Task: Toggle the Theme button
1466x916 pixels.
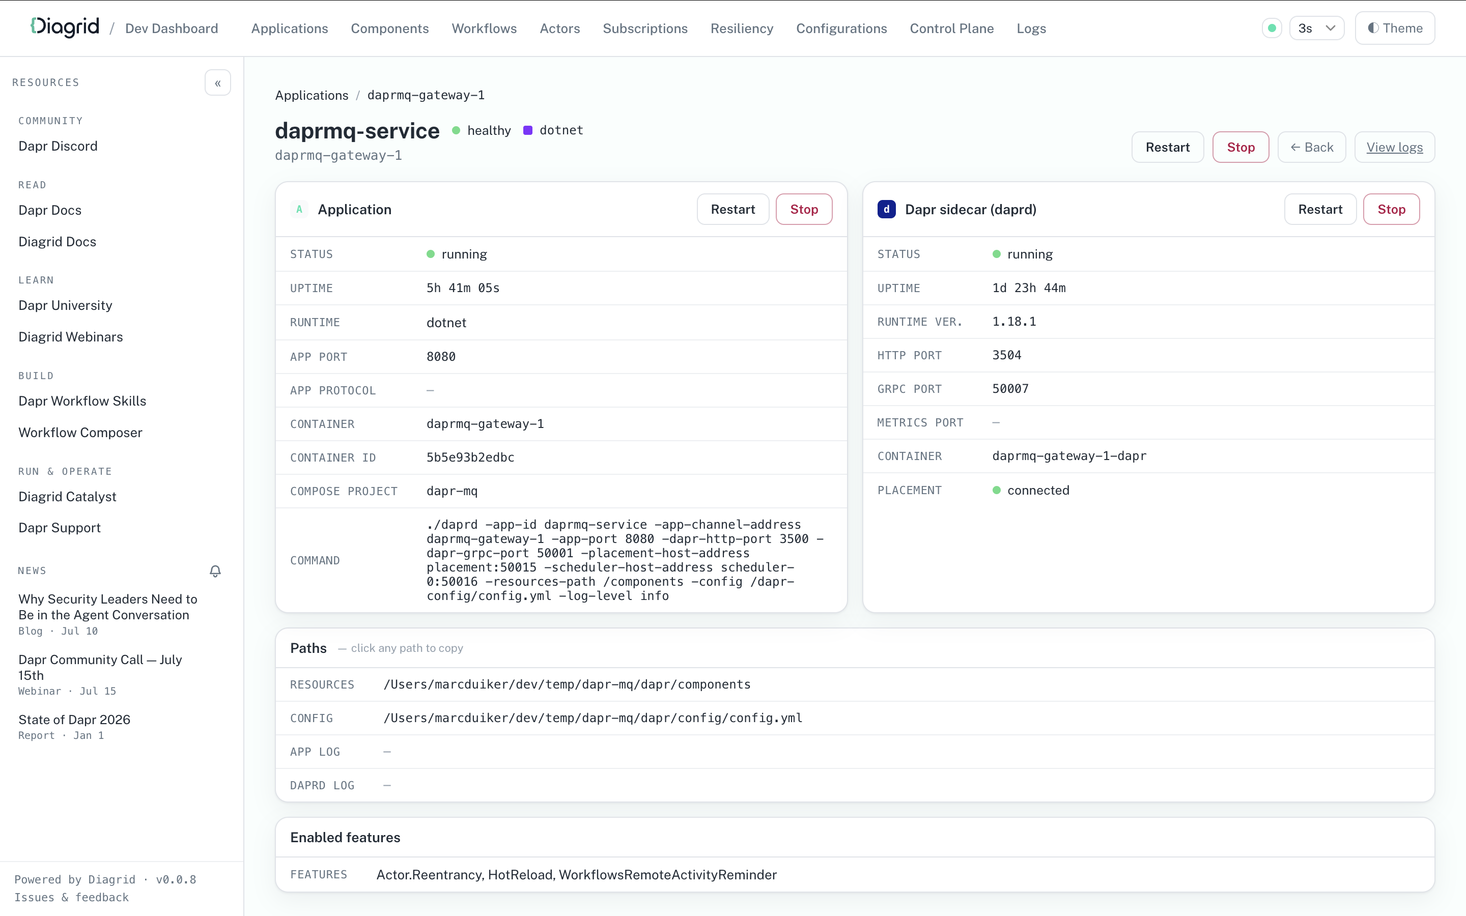Action: pos(1395,28)
